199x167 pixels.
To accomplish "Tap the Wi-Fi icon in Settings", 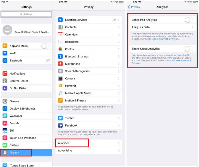I will 5,53.
